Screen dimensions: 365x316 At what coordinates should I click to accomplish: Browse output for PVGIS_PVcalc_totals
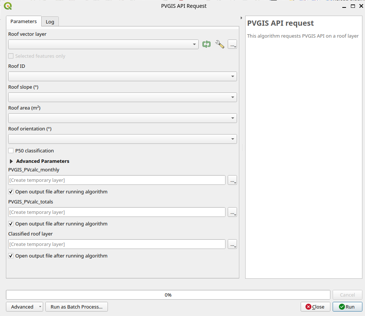click(232, 212)
